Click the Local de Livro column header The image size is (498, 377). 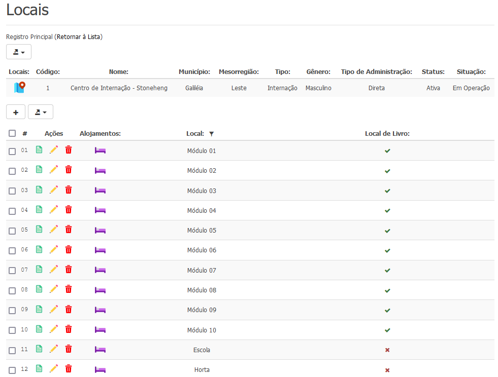point(387,134)
